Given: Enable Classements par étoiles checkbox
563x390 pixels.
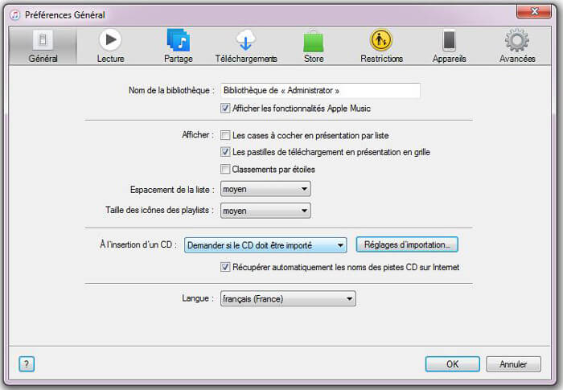Looking at the screenshot, I should click(x=225, y=169).
